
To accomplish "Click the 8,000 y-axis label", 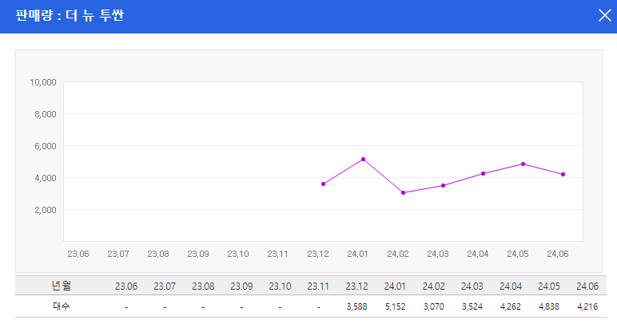I will 46,114.
